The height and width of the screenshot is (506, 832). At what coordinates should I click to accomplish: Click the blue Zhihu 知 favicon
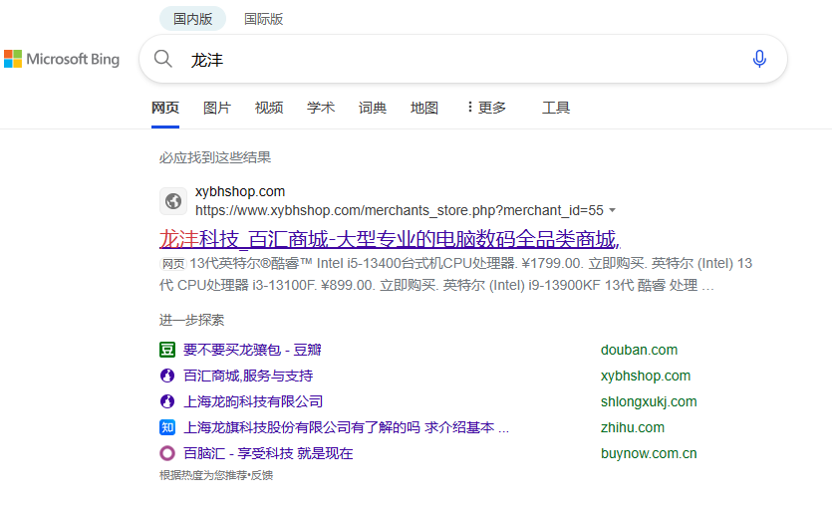coord(167,427)
